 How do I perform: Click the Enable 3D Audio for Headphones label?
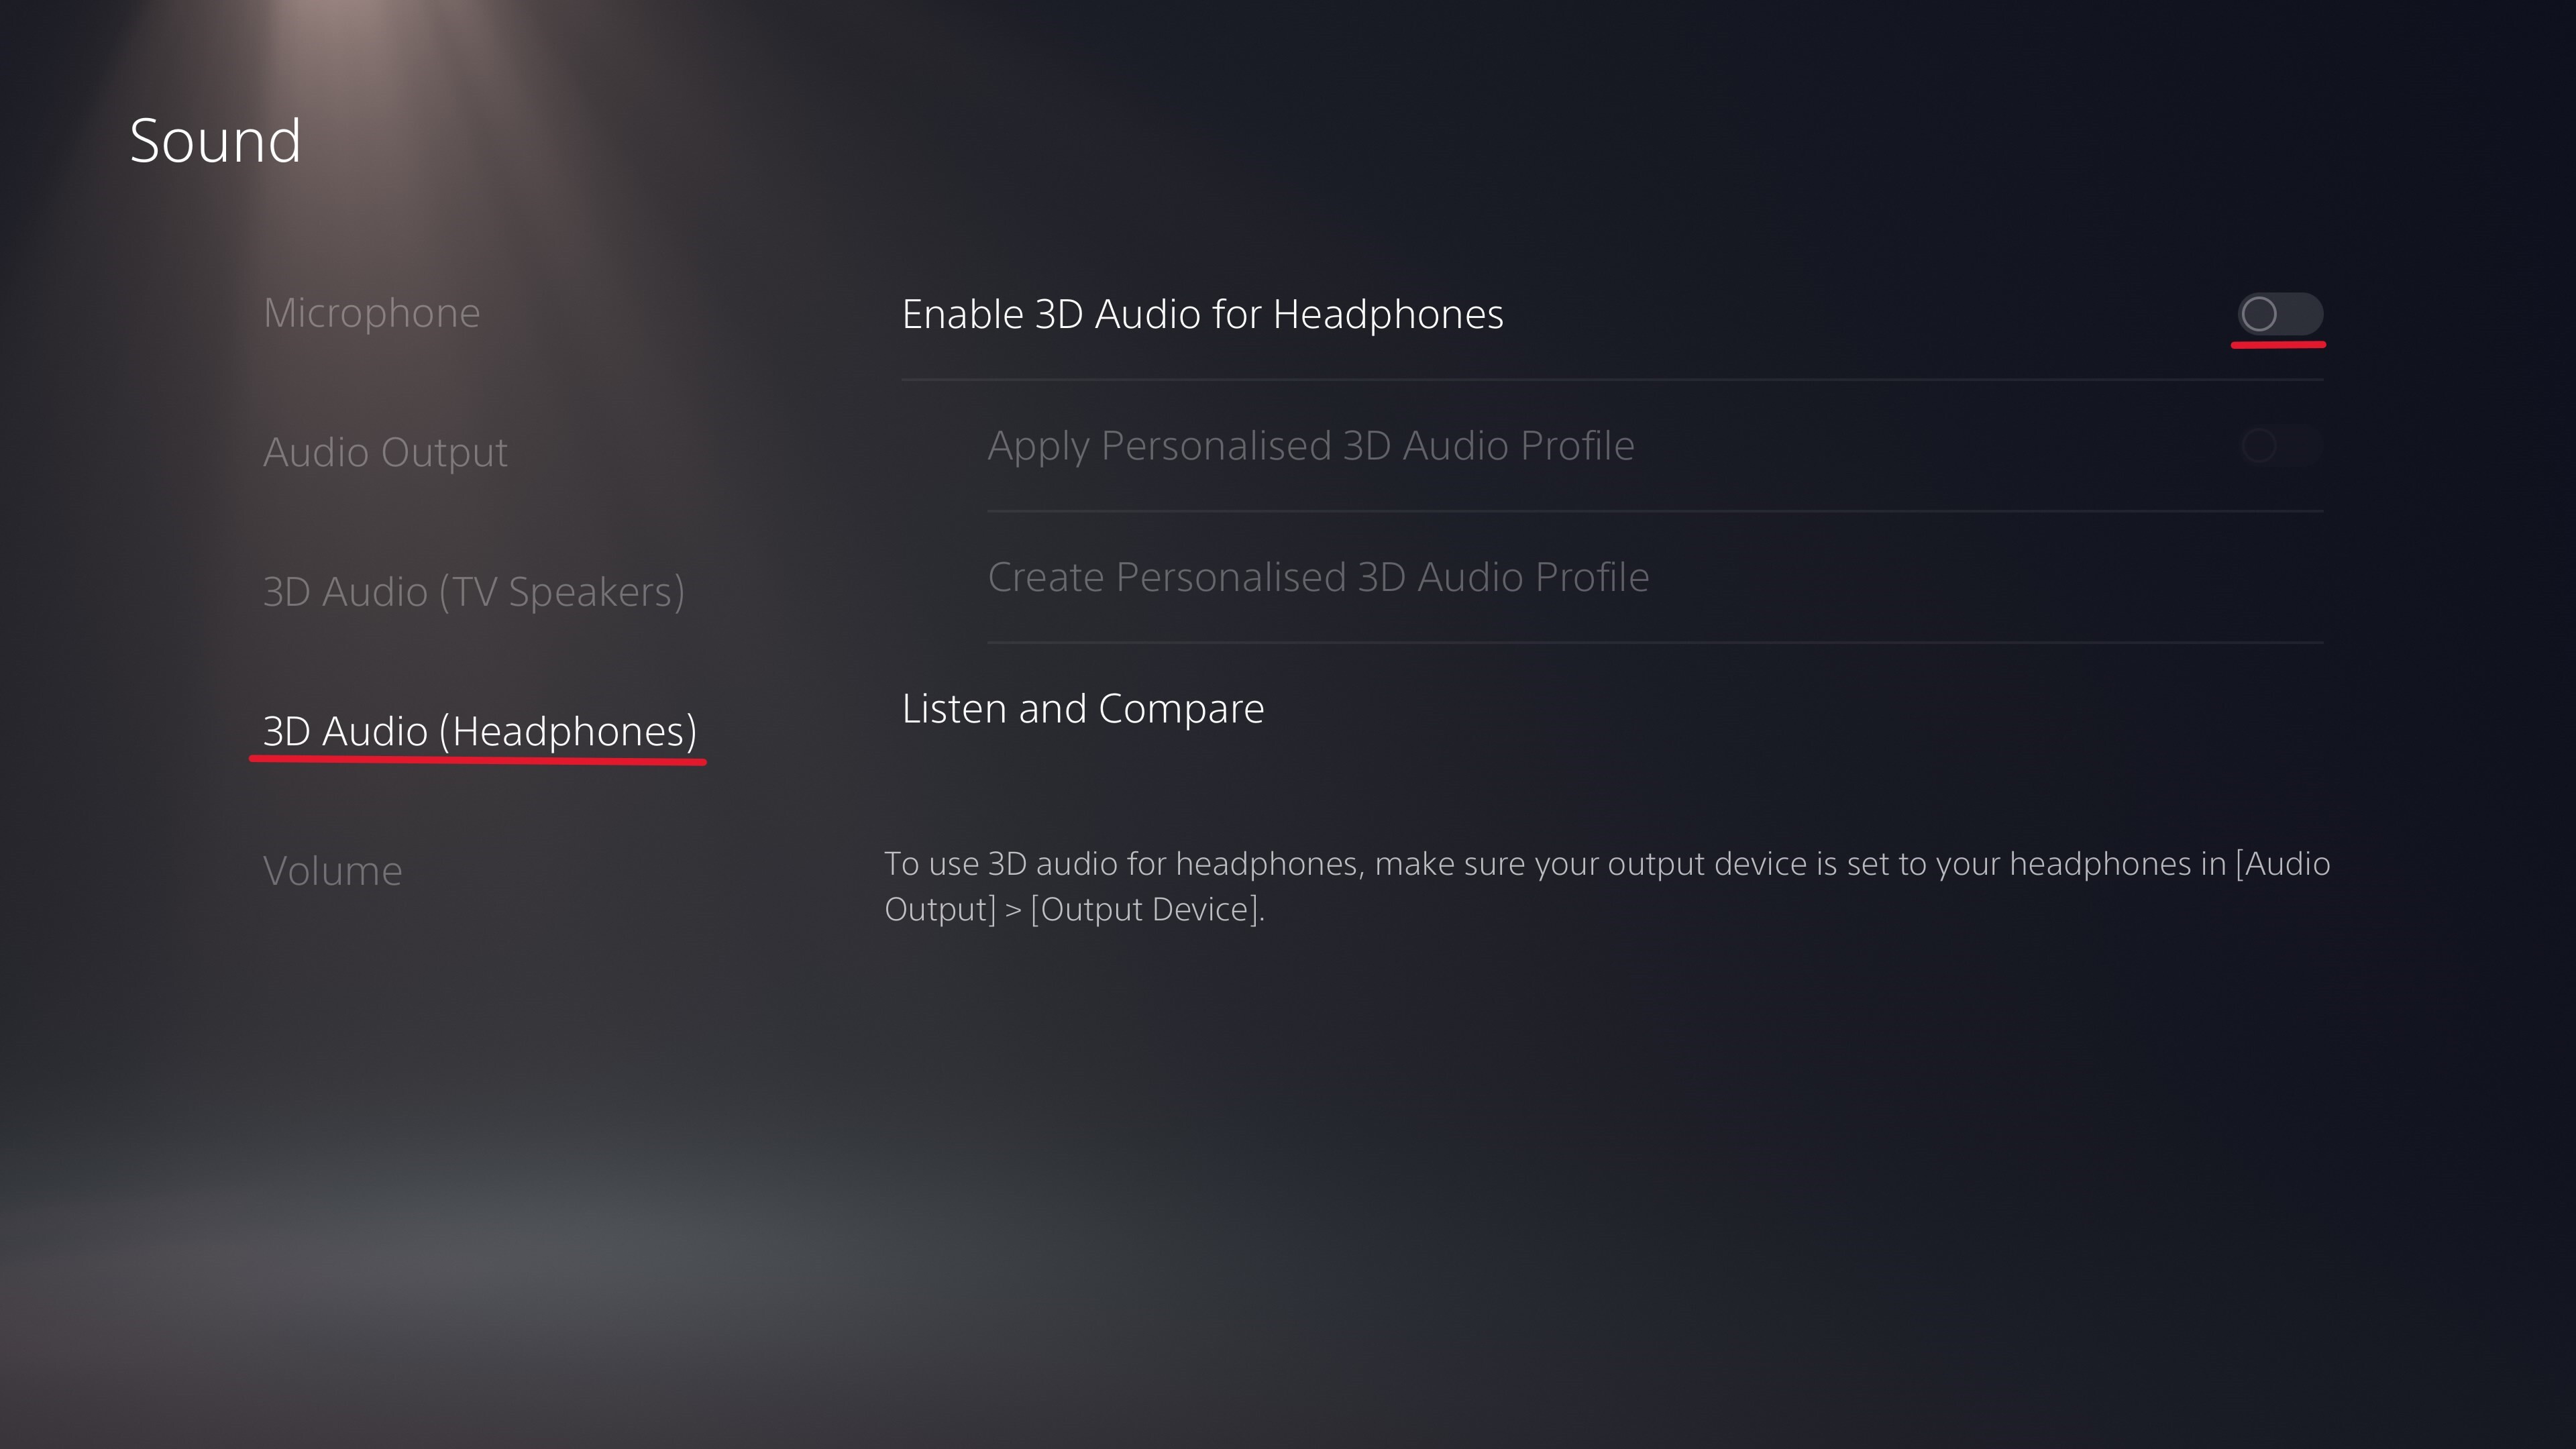(x=1202, y=314)
